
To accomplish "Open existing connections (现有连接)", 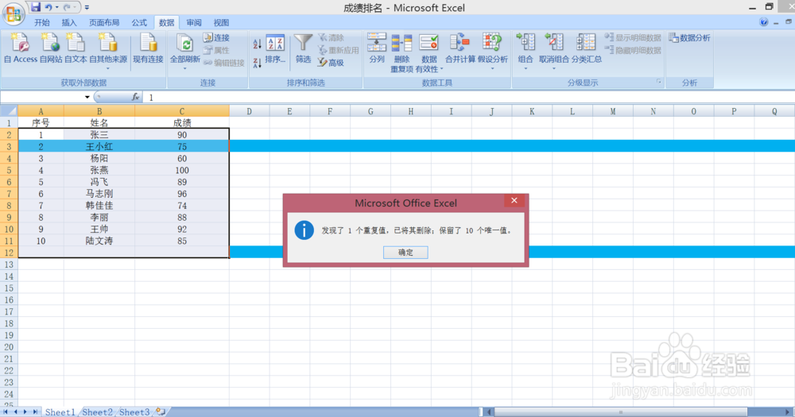I will 148,48.
